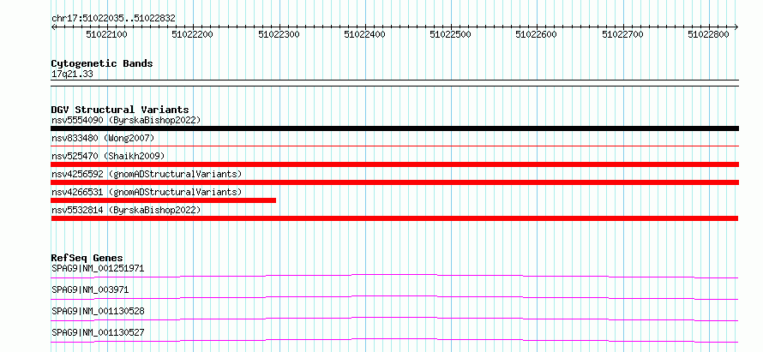Click the SPAG9|NM_001251971 gene label
The image size is (763, 352).
[98, 268]
